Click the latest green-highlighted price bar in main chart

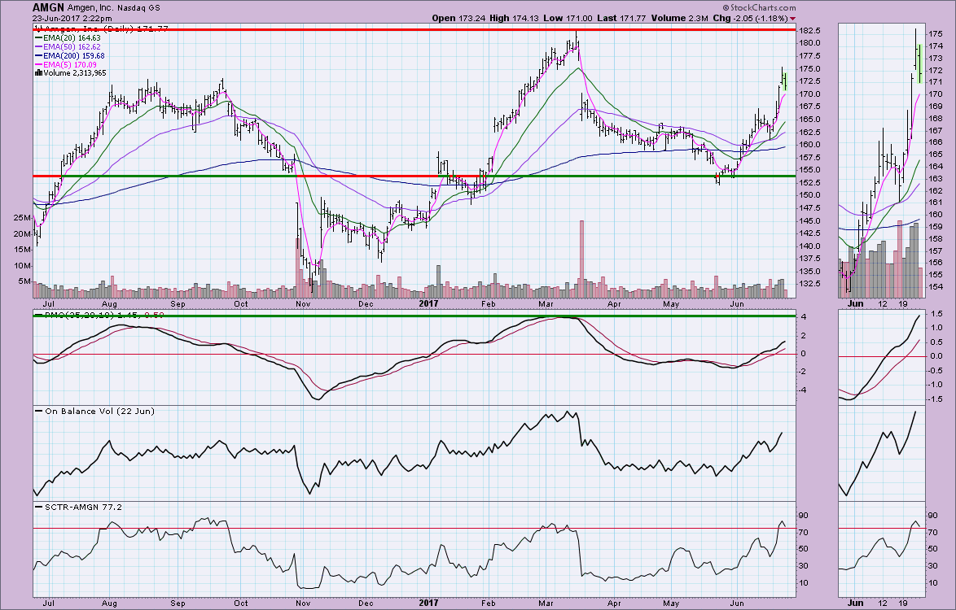(786, 80)
